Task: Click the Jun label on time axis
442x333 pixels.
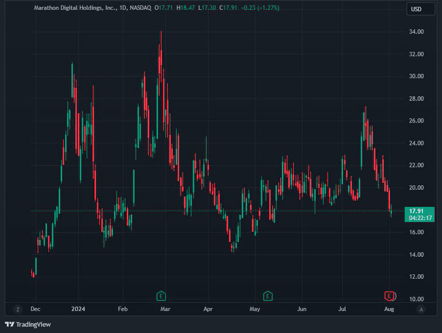Action: click(302, 309)
